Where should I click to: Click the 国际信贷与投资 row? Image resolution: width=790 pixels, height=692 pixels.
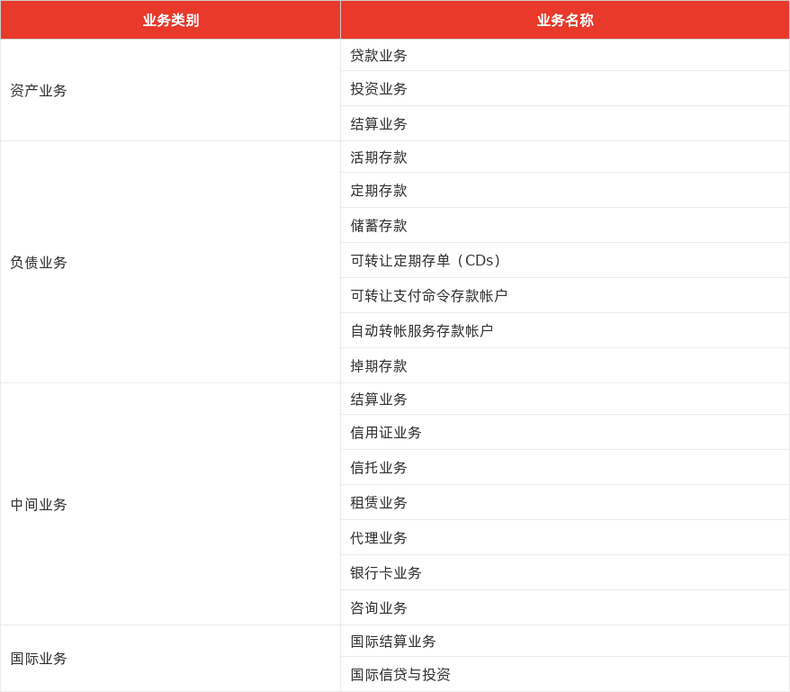pyautogui.click(x=565, y=674)
